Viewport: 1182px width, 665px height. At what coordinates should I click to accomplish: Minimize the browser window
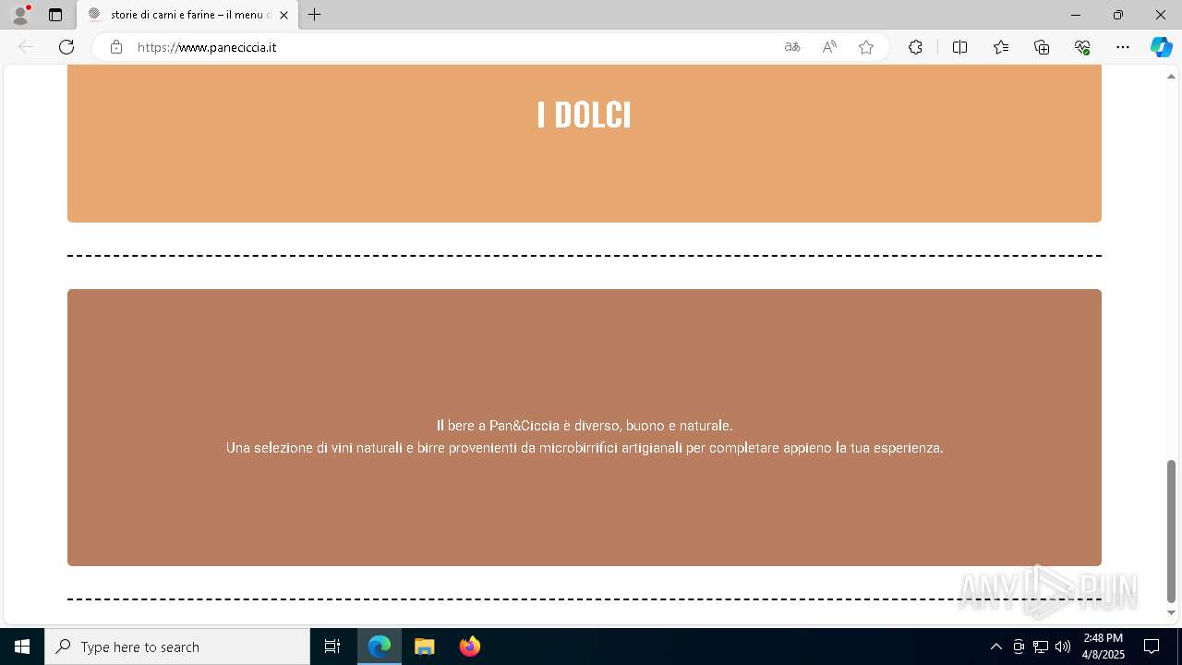coord(1076,15)
